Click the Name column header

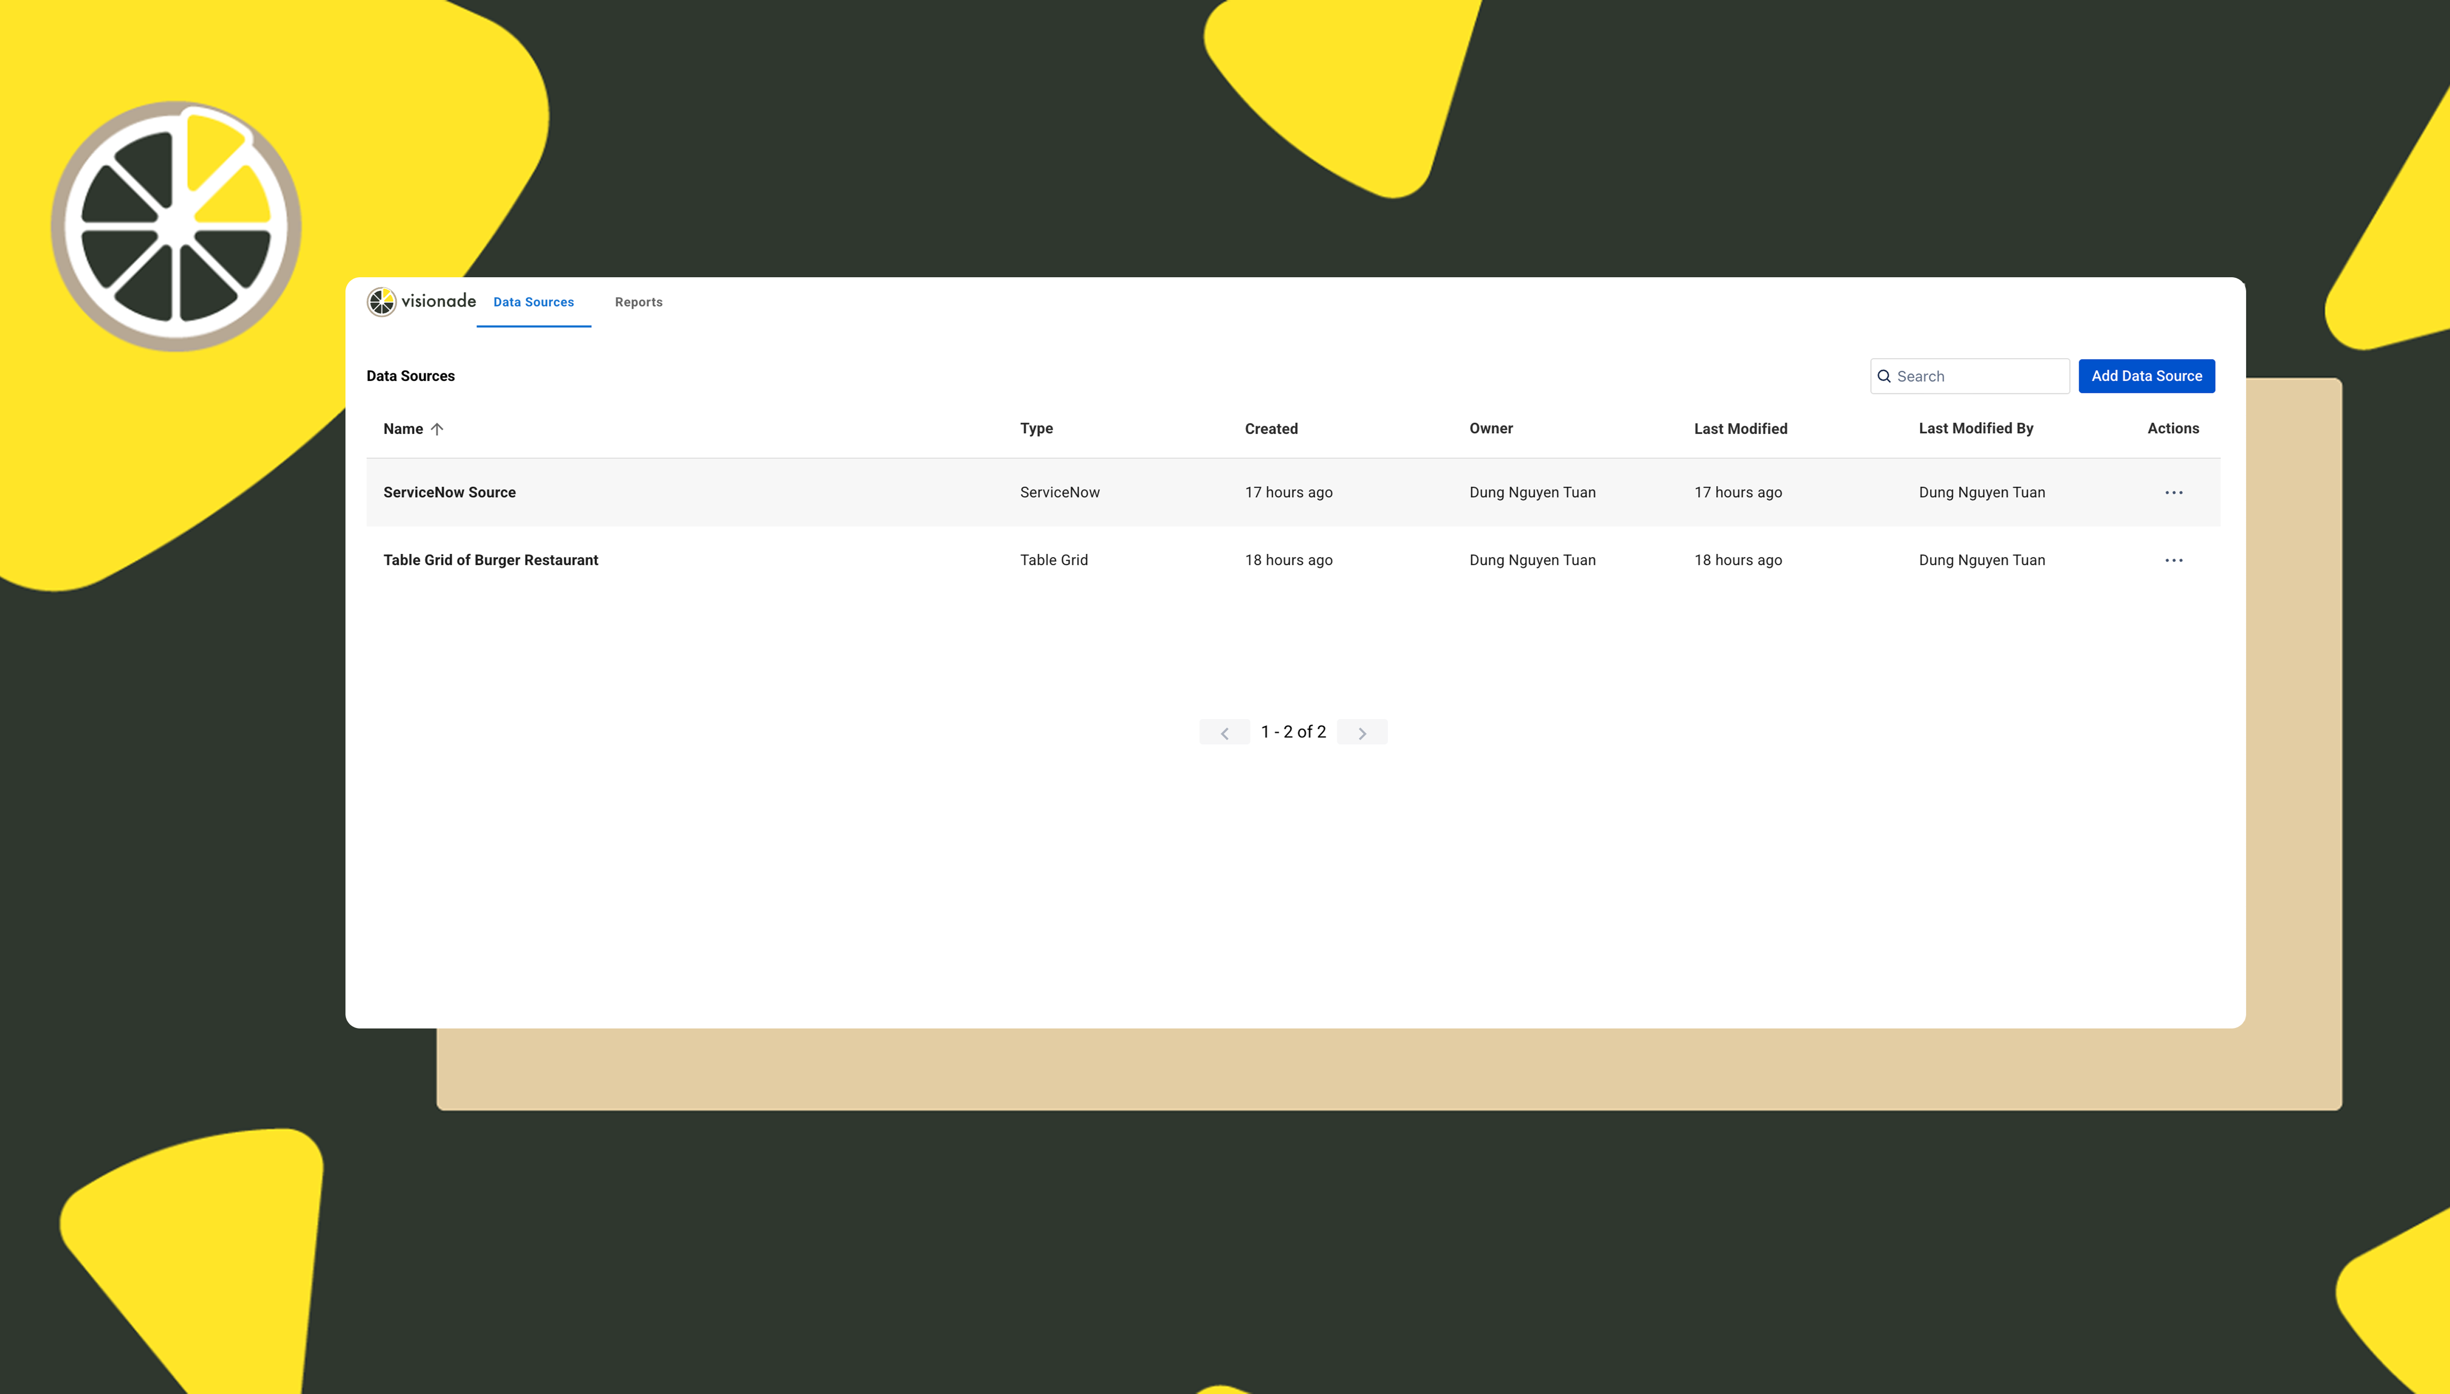(x=403, y=429)
